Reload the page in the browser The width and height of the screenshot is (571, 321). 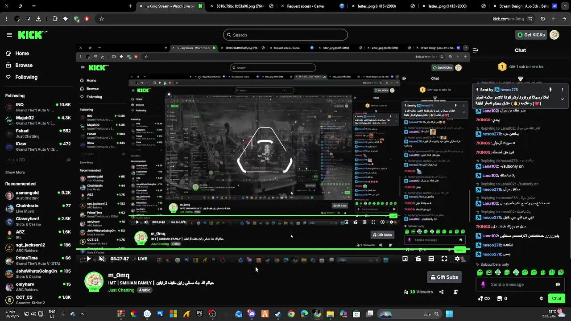coord(543,19)
